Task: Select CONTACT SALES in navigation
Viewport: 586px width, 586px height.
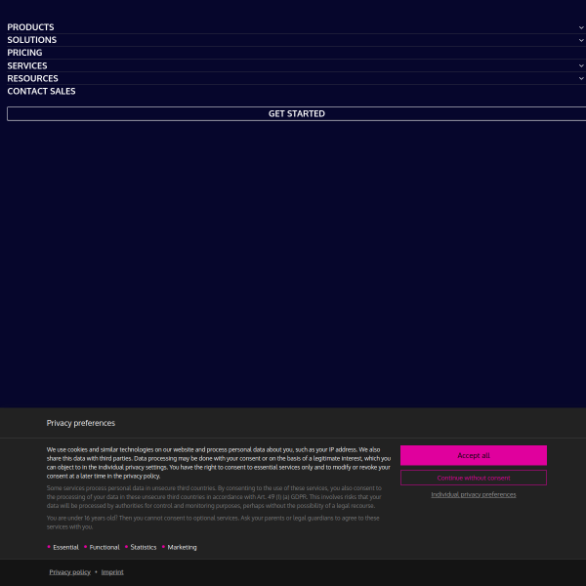Action: (41, 91)
